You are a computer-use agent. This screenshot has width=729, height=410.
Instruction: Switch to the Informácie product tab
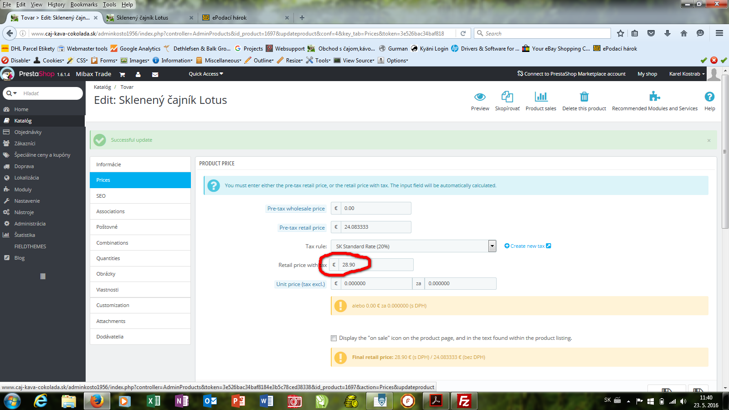click(x=140, y=164)
